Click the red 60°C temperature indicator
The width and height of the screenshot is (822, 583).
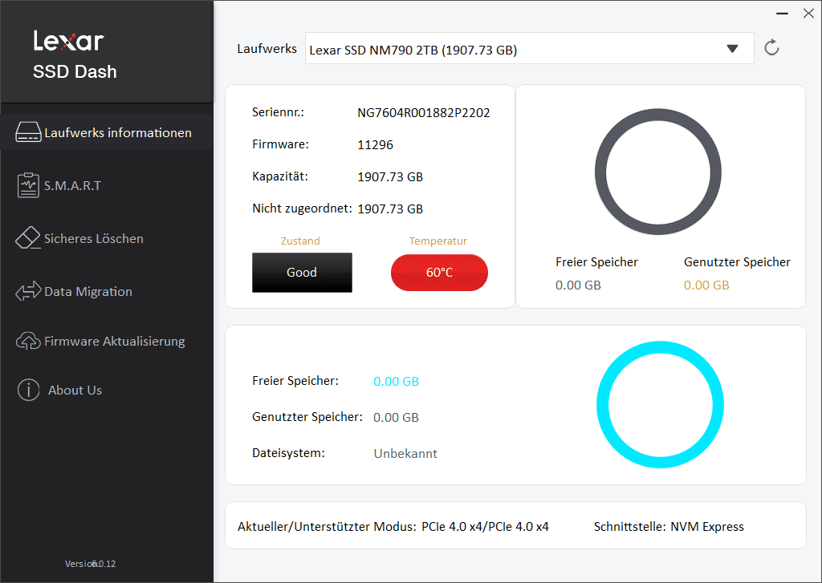click(439, 273)
